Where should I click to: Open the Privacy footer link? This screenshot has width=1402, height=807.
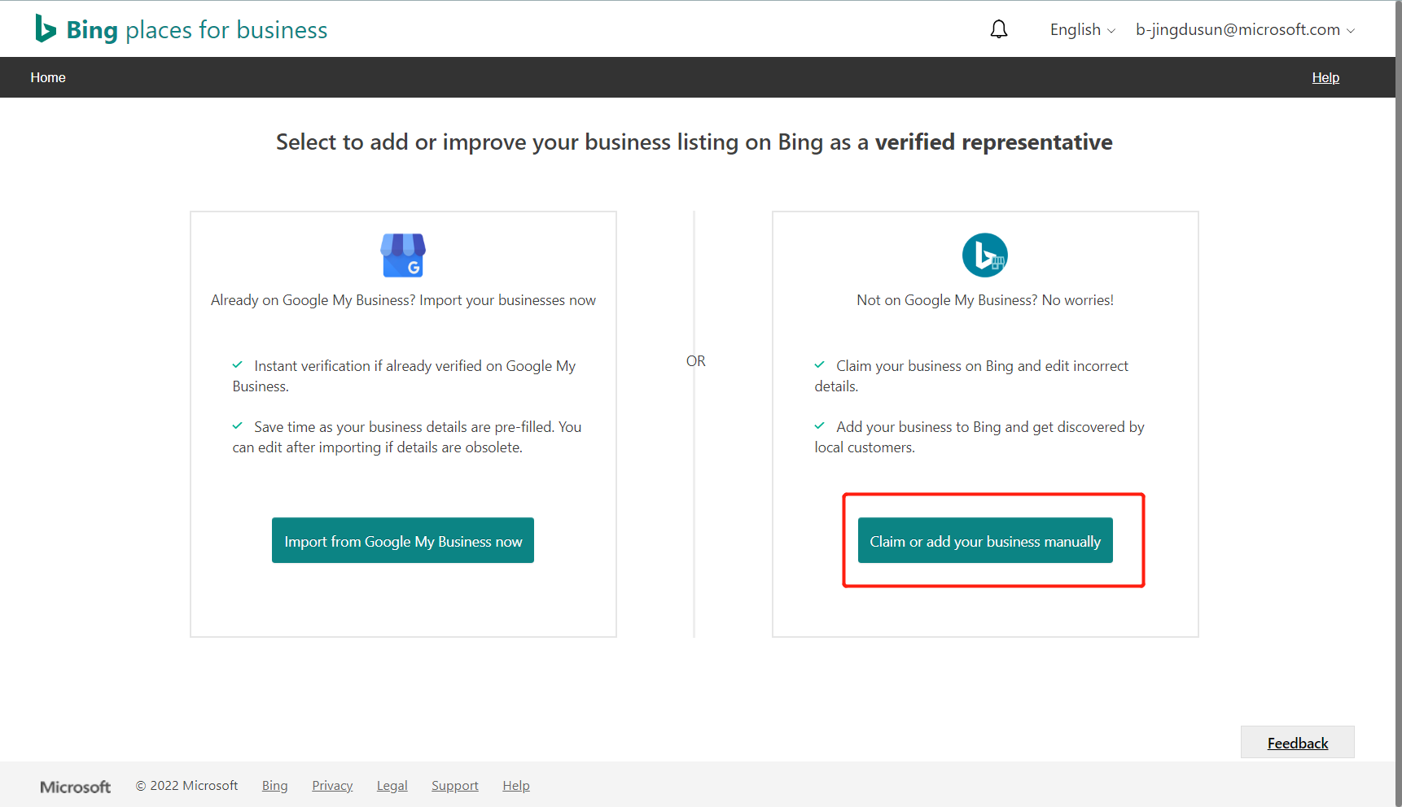332,785
